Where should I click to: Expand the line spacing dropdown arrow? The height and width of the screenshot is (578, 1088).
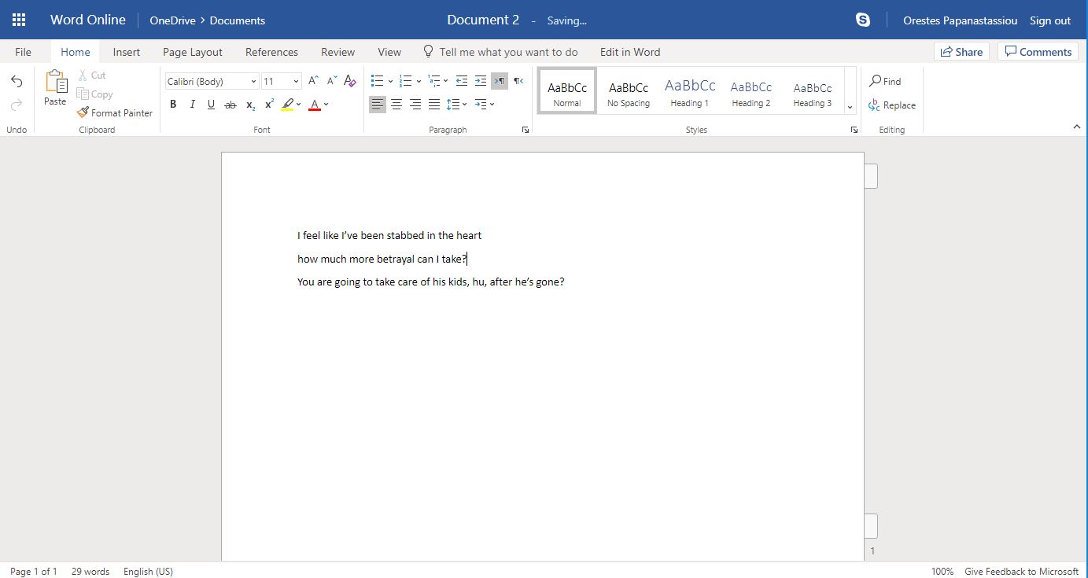pyautogui.click(x=465, y=105)
